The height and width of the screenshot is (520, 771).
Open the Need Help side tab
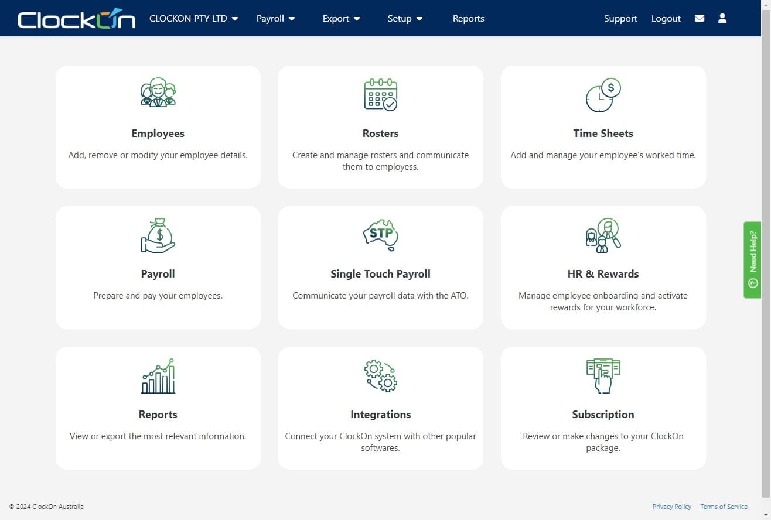[x=752, y=260]
